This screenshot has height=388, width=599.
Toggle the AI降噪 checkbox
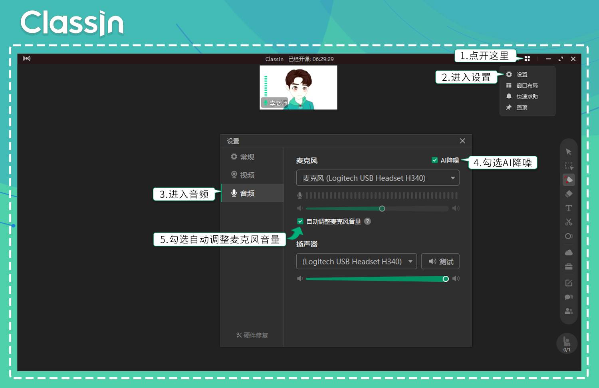click(x=434, y=160)
